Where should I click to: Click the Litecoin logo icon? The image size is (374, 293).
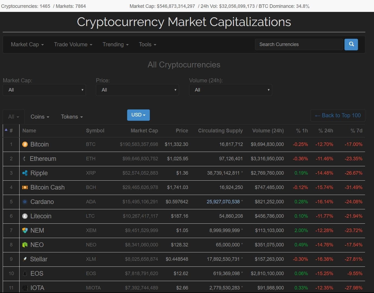[25, 216]
